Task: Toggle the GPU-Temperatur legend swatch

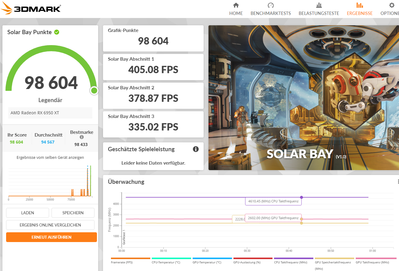Action: coord(212,258)
